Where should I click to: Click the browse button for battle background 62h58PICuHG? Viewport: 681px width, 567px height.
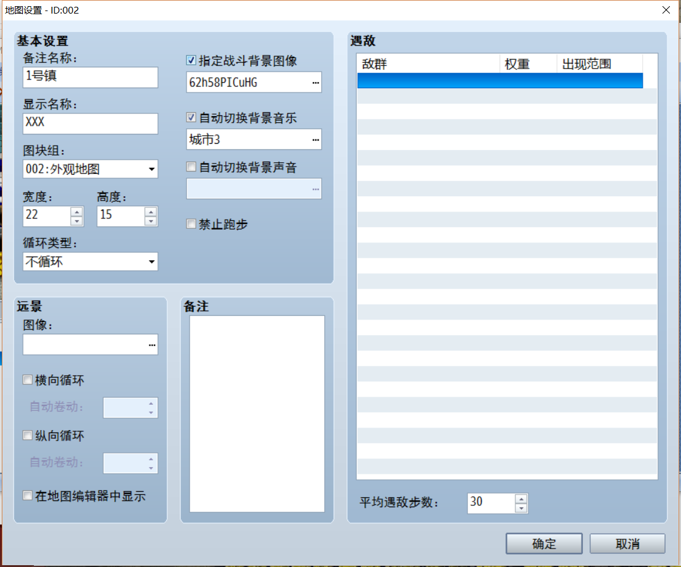pos(315,83)
